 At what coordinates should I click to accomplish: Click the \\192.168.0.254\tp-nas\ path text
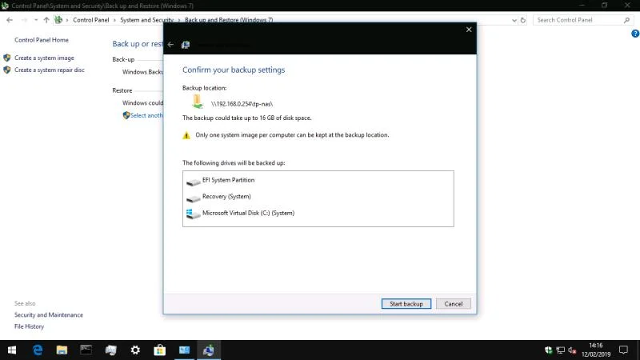pyautogui.click(x=242, y=104)
